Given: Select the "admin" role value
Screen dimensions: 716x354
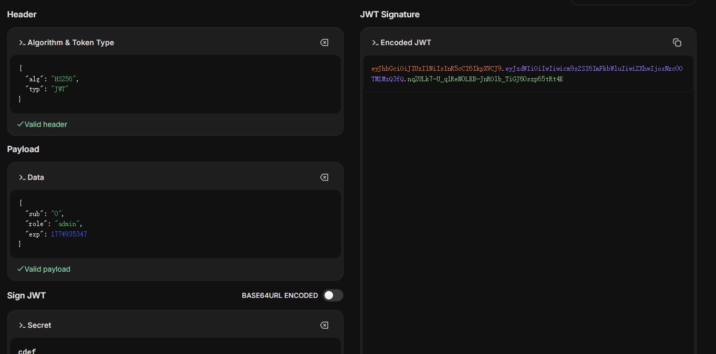Looking at the screenshot, I should point(67,224).
